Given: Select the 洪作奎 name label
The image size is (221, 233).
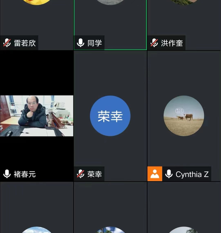Looking at the screenshot, I should click(172, 43).
